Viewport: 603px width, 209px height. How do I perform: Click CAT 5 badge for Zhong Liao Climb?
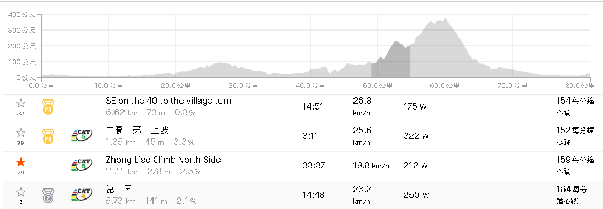coord(82,165)
